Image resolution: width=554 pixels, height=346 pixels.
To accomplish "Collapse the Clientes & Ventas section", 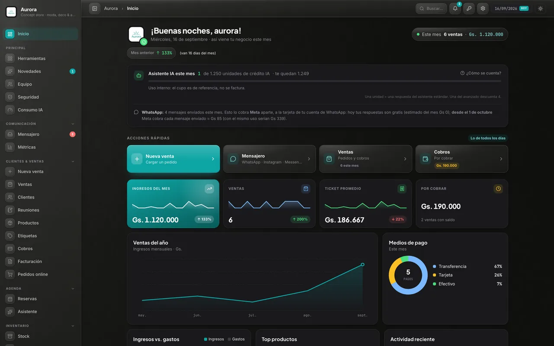I will [x=73, y=161].
